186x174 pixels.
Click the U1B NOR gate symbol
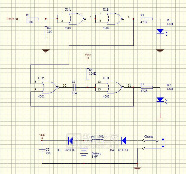(114, 19)
